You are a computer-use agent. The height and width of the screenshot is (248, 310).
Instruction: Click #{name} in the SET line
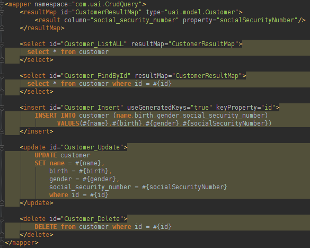[x=88, y=163]
